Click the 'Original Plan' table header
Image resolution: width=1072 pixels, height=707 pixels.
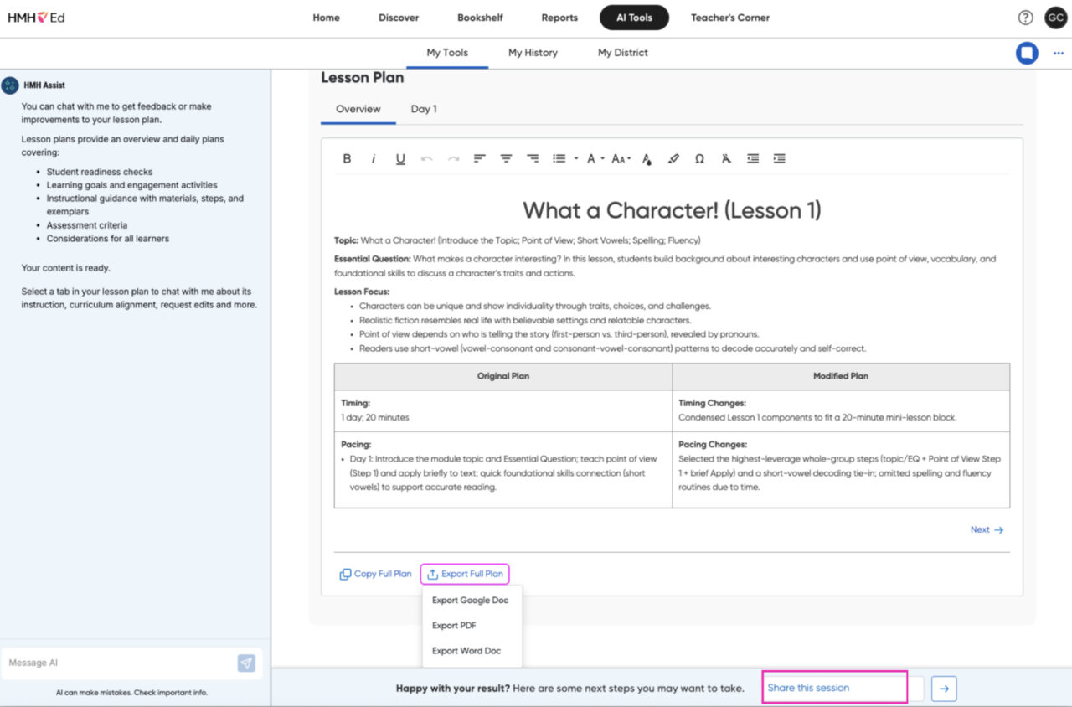(x=503, y=377)
